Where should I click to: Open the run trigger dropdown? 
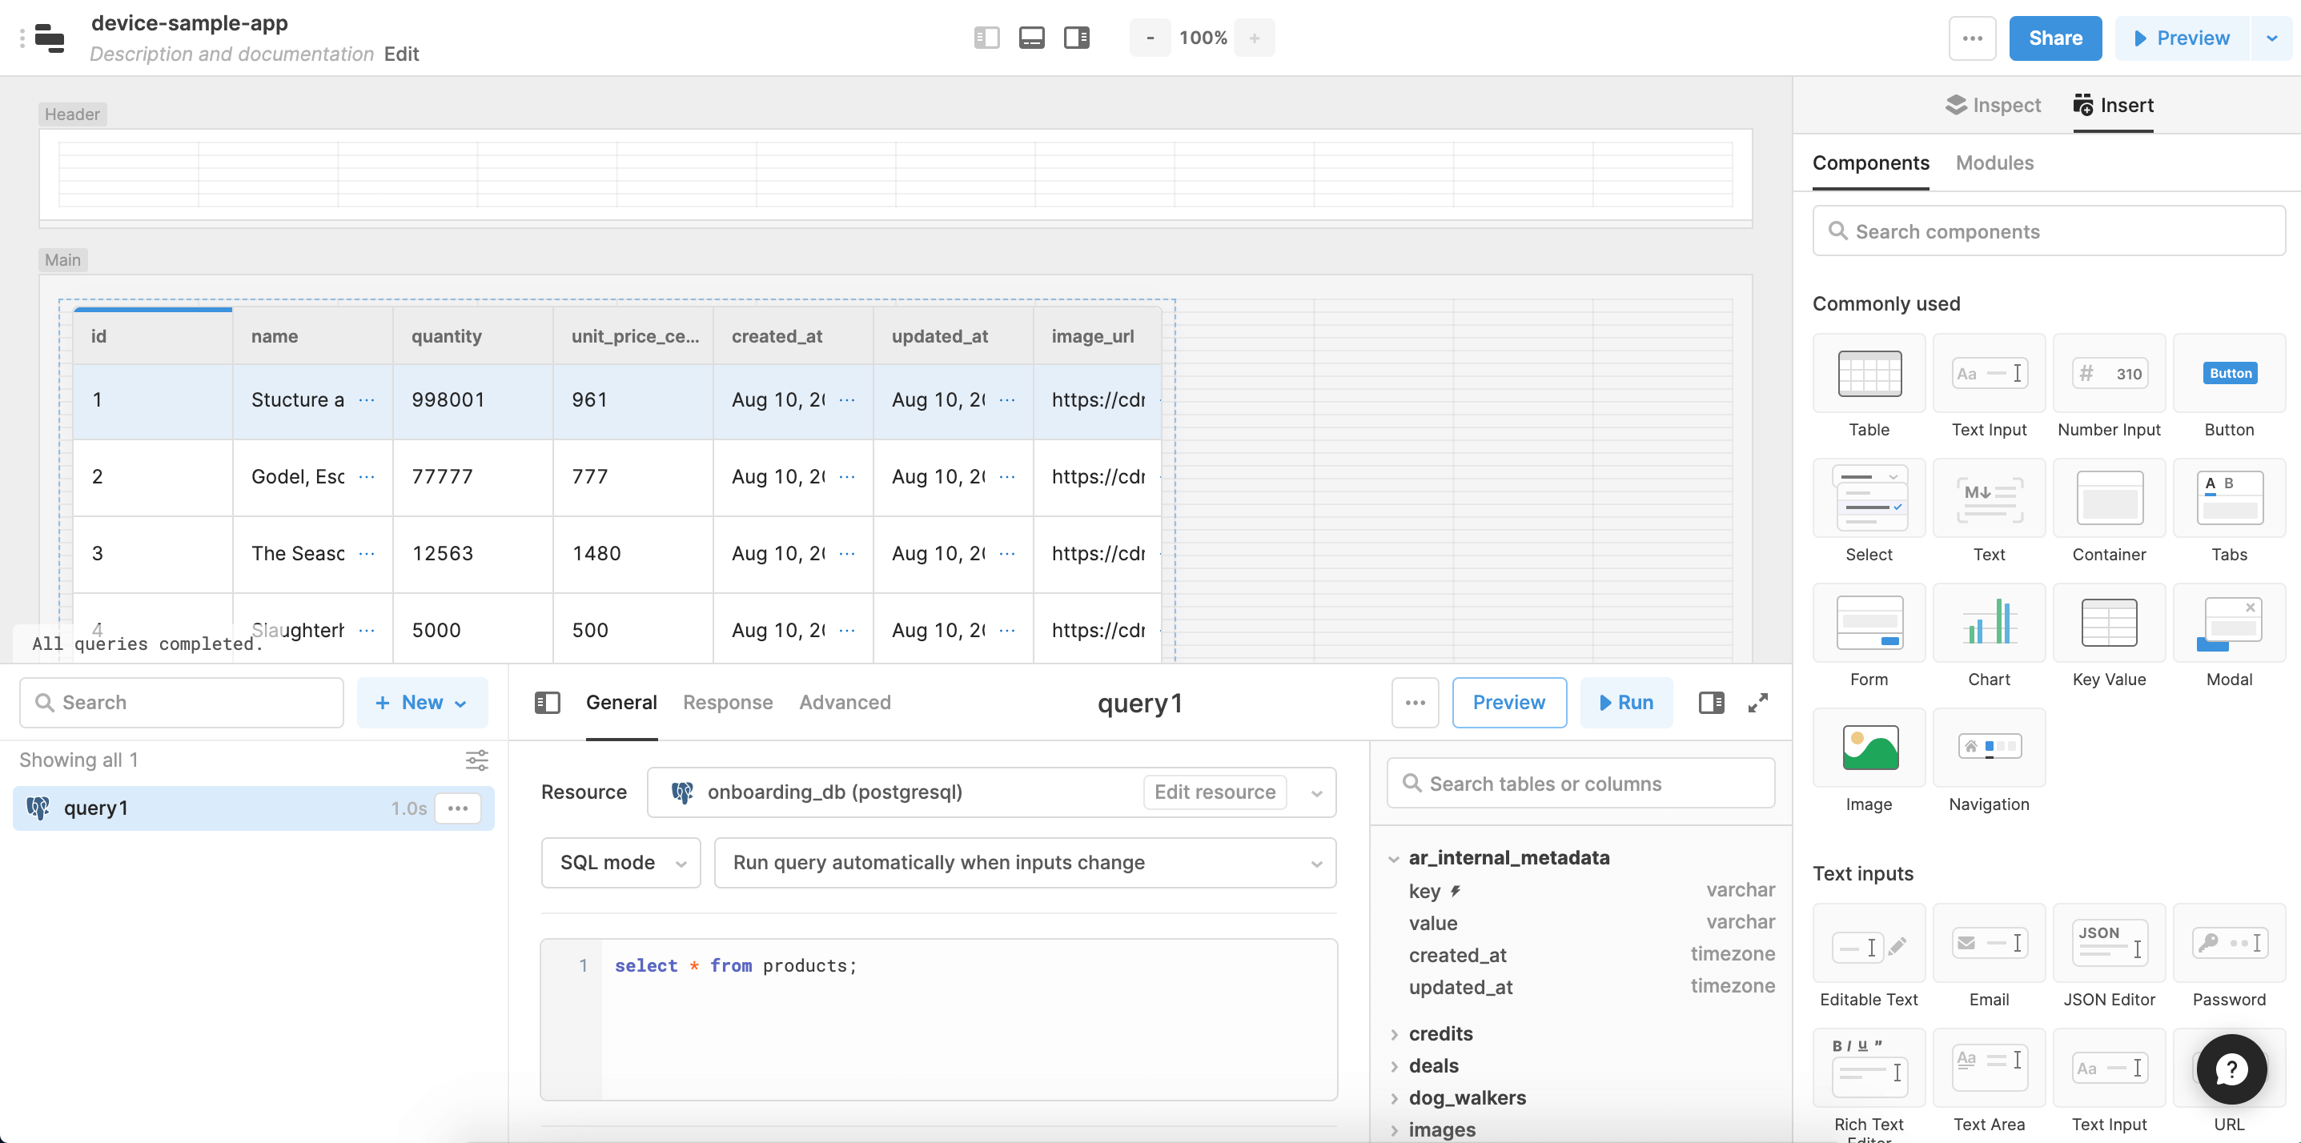click(1025, 863)
